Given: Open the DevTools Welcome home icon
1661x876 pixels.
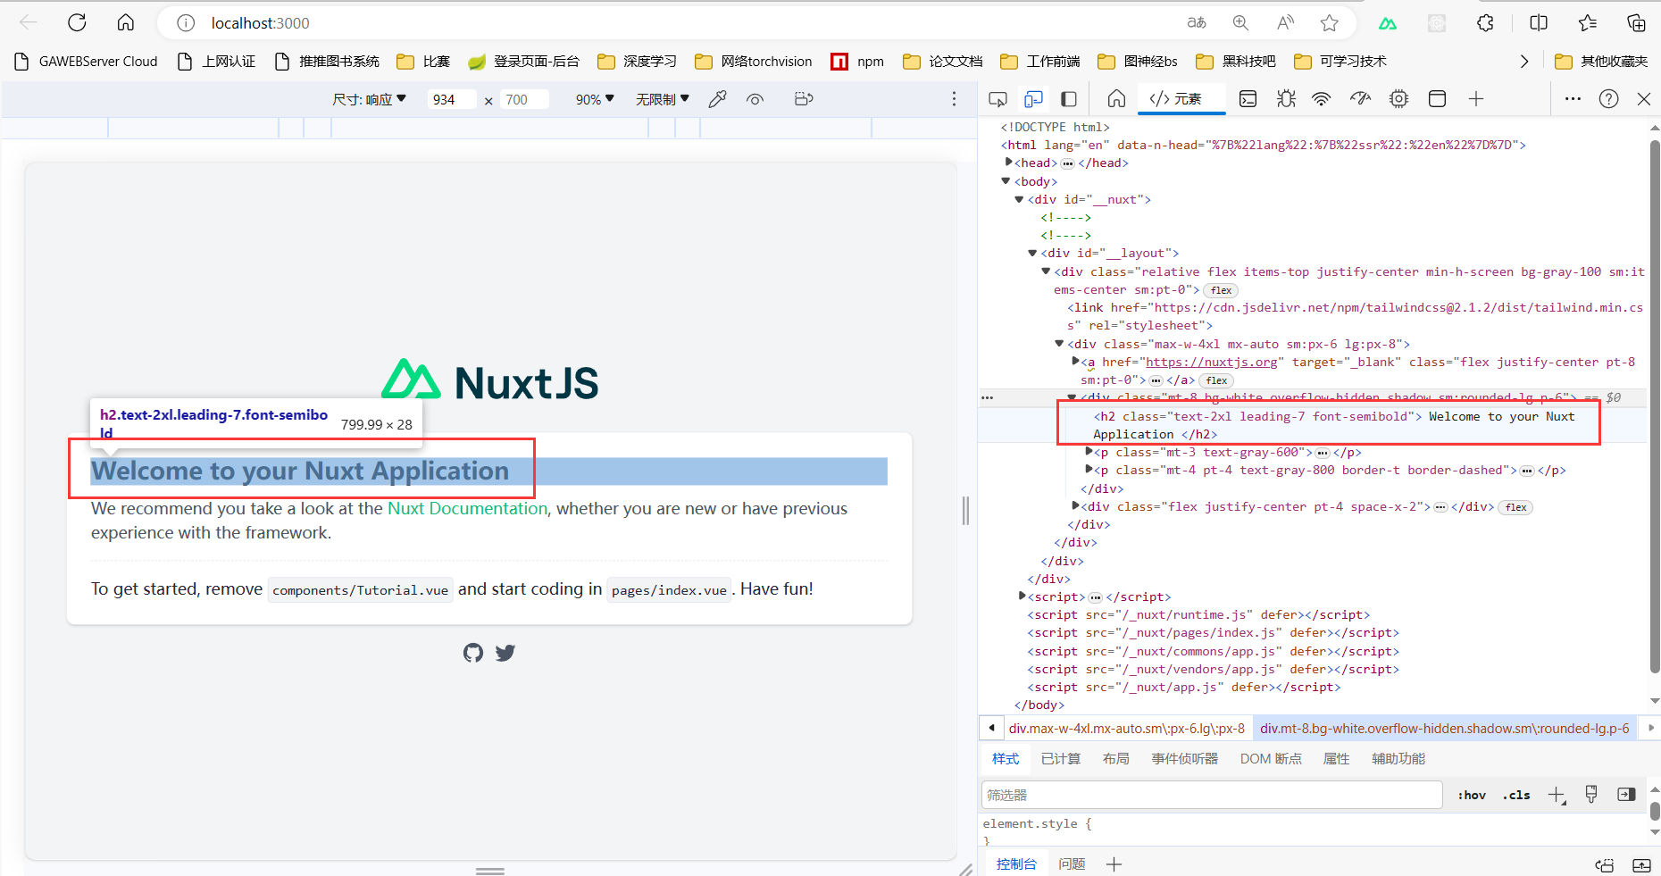Looking at the screenshot, I should point(1116,99).
